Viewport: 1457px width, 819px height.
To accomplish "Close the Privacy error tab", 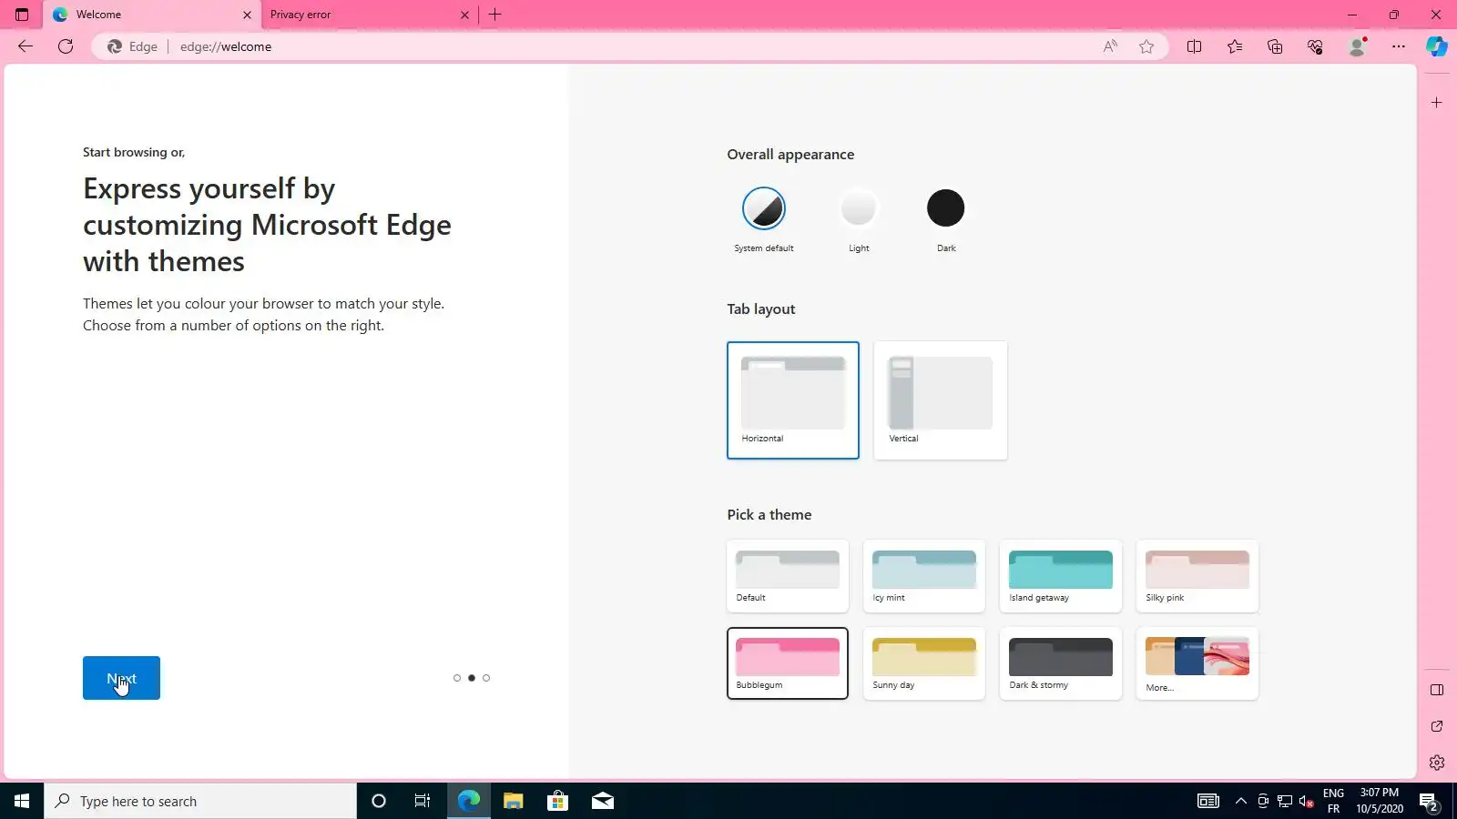I will click(464, 15).
